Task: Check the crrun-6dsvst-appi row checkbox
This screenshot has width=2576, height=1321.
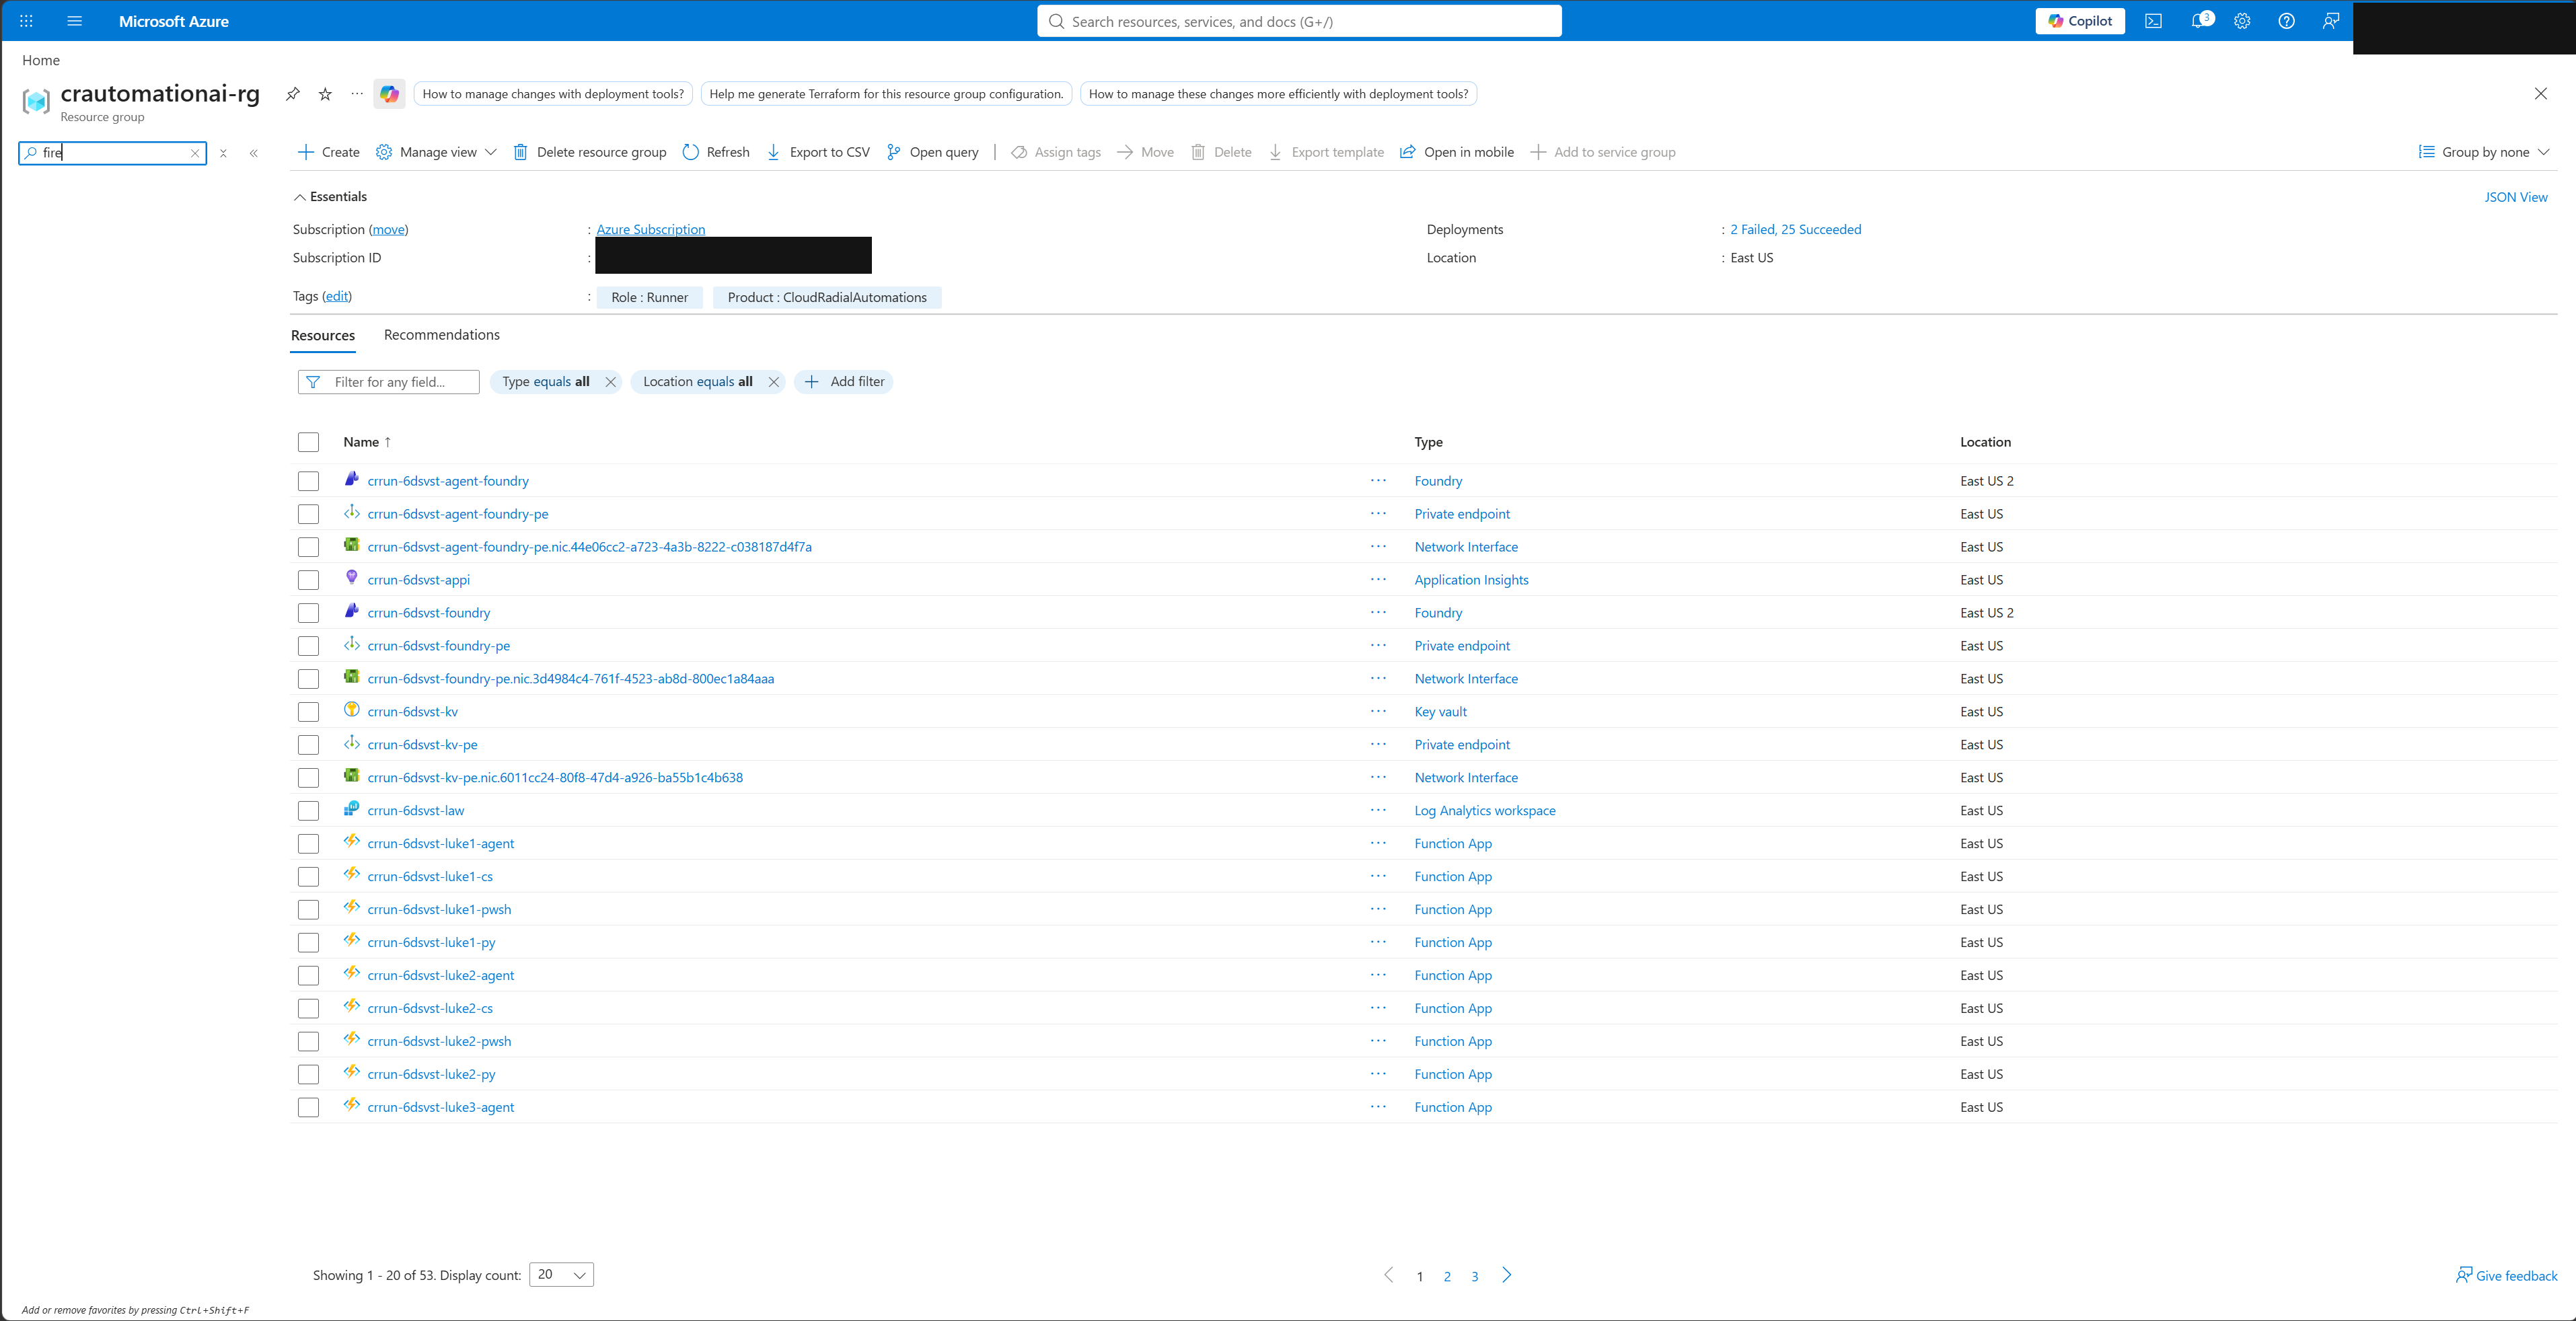Action: click(308, 580)
